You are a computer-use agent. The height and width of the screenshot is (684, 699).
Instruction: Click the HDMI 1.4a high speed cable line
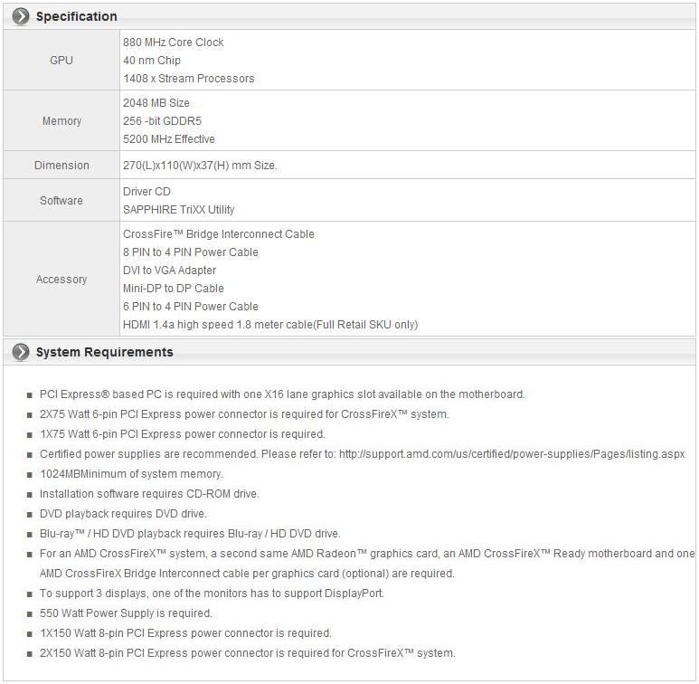click(x=270, y=325)
